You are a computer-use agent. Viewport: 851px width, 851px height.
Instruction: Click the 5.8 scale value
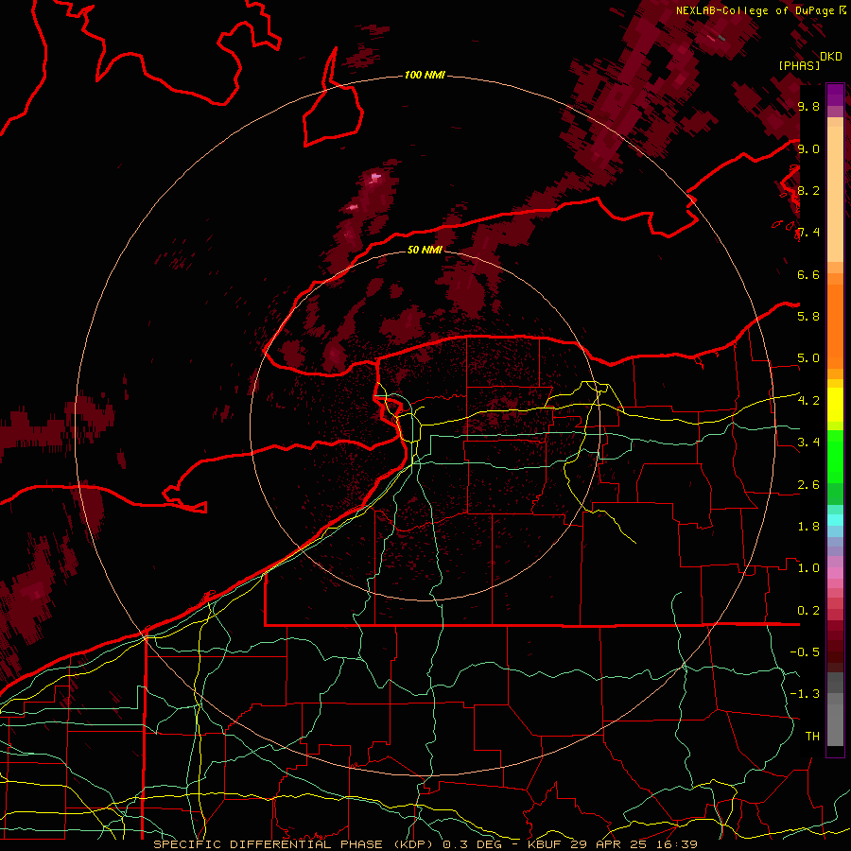pyautogui.click(x=808, y=317)
